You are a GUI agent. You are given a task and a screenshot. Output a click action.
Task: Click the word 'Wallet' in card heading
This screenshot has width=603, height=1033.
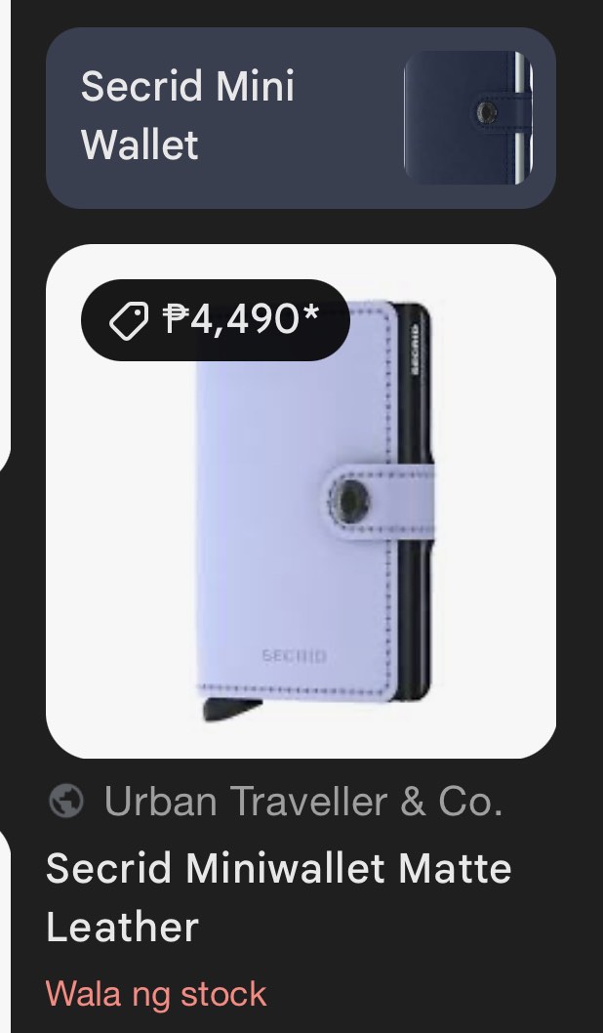[x=140, y=145]
